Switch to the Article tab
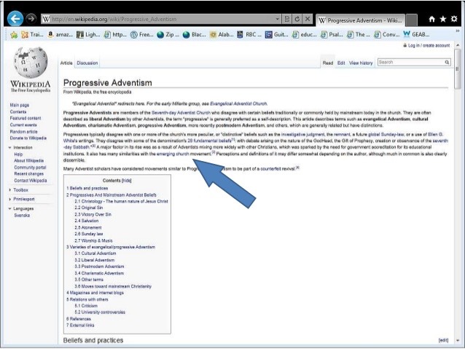This screenshot has width=465, height=349. click(66, 63)
